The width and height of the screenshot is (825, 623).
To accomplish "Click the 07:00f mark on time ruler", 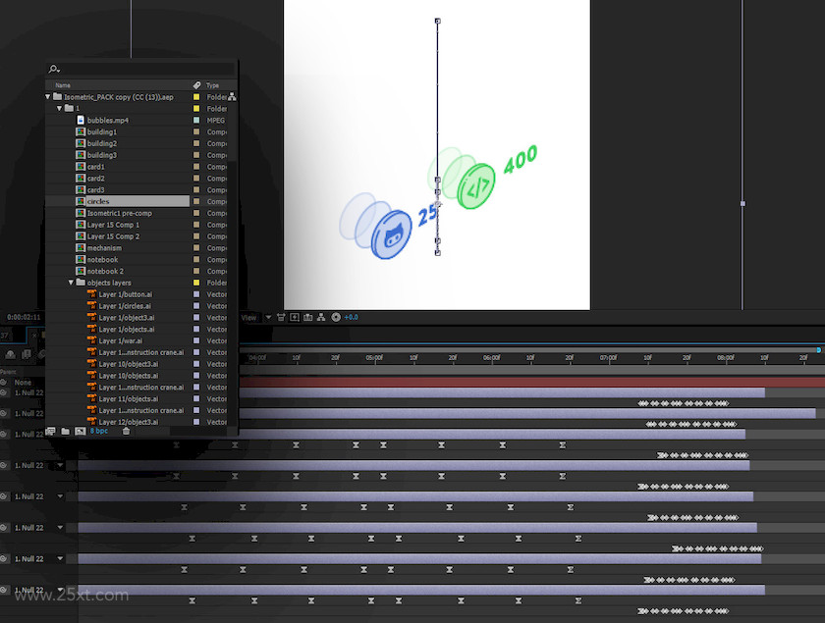I will (609, 357).
